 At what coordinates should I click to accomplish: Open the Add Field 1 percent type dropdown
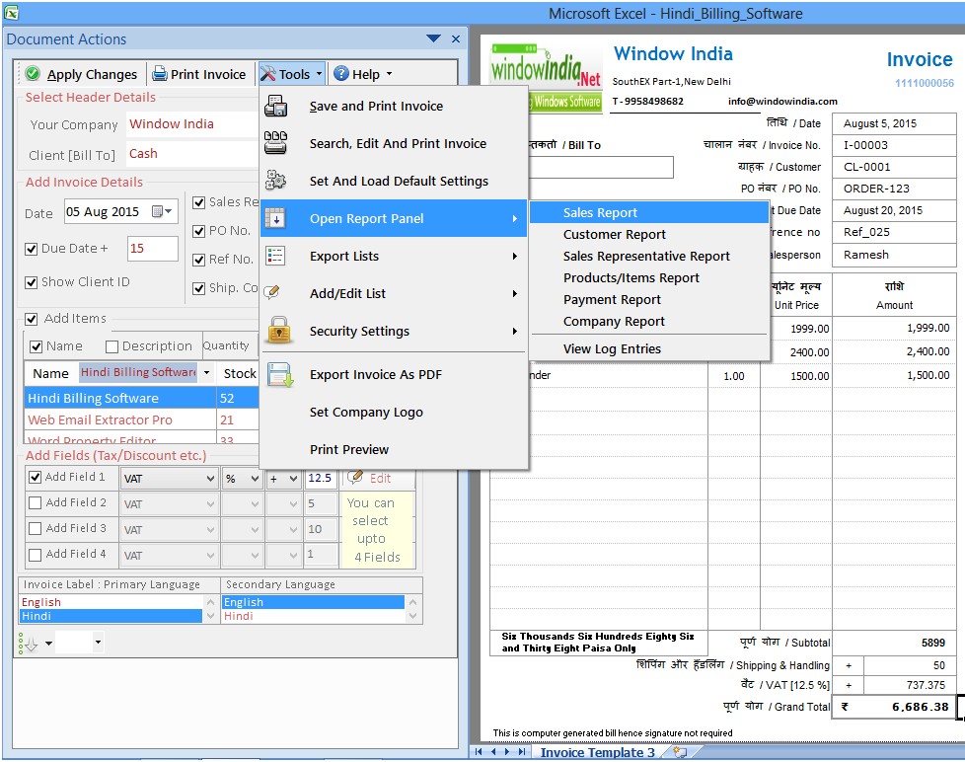(255, 479)
